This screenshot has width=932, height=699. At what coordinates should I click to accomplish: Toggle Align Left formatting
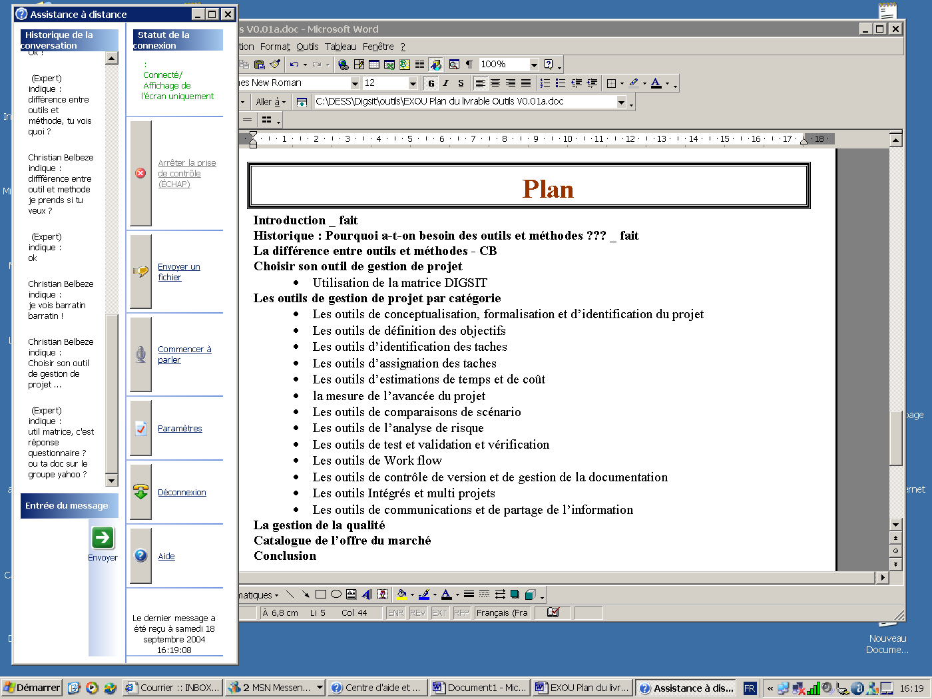(x=480, y=83)
